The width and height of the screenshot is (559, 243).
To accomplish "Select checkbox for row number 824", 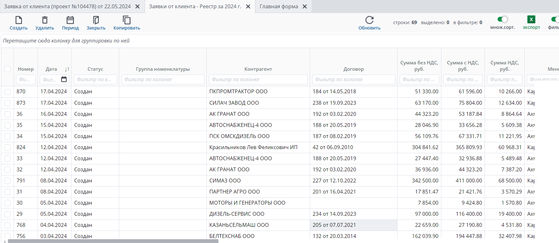I will click(x=8, y=148).
